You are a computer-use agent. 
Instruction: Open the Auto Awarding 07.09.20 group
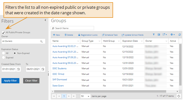[65, 57]
